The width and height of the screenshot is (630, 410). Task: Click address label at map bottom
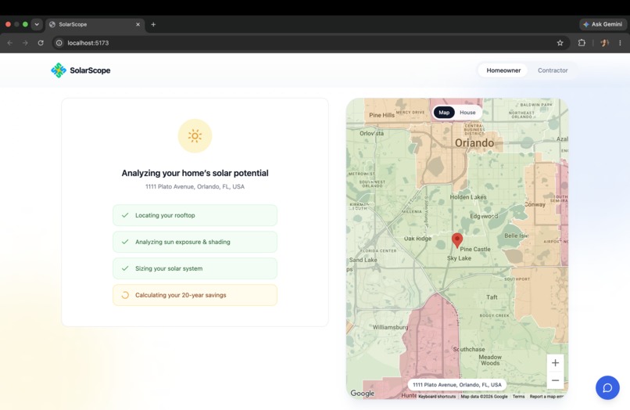pos(456,385)
